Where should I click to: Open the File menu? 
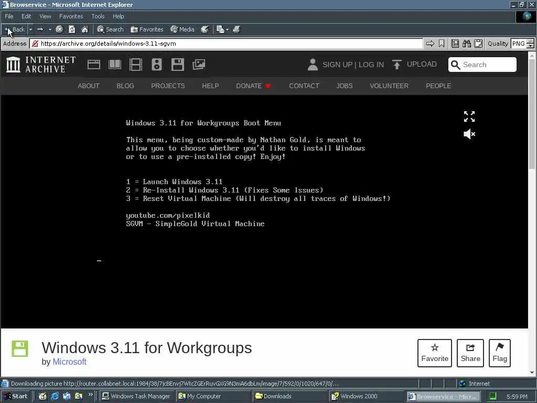pyautogui.click(x=9, y=16)
